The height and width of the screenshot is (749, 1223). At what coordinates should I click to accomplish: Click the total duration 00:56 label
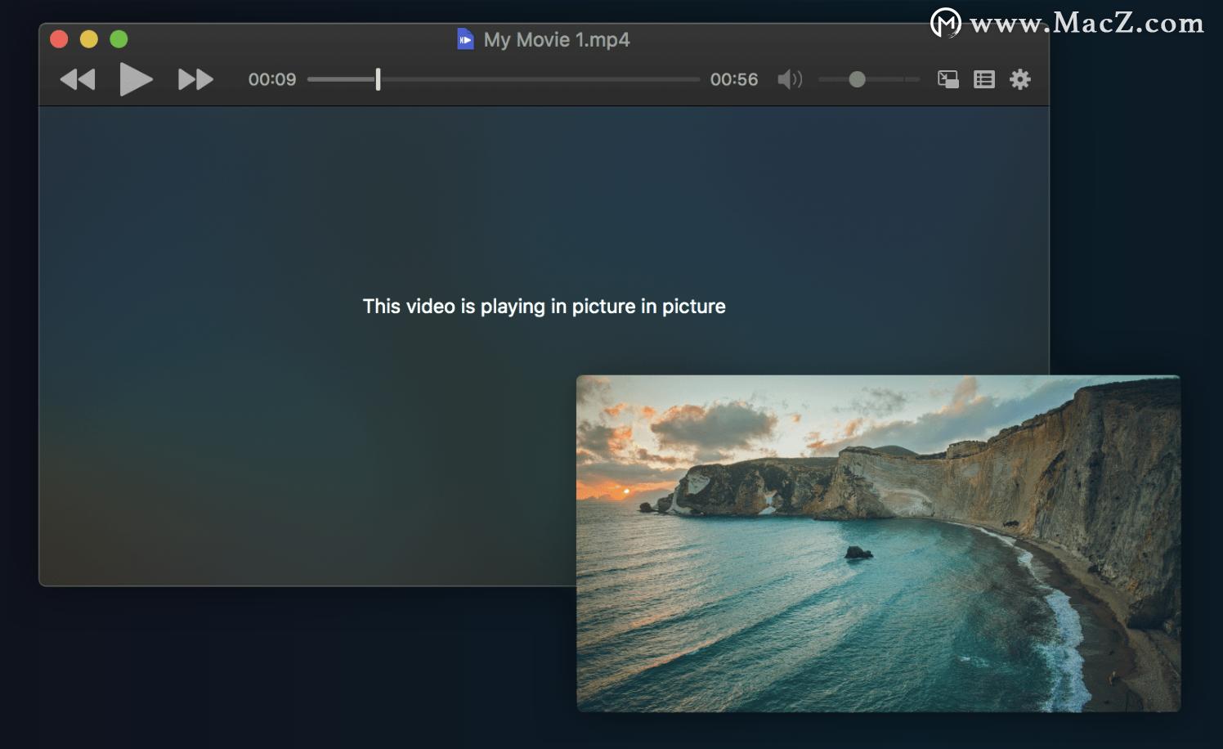[x=734, y=79]
